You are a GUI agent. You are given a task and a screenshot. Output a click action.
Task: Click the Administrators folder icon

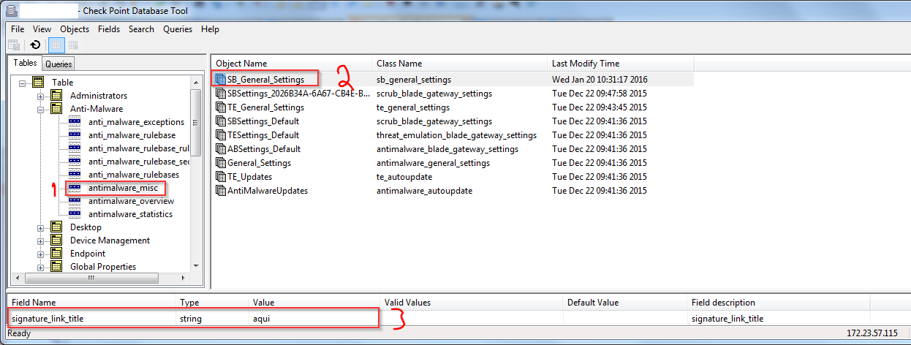tap(56, 96)
